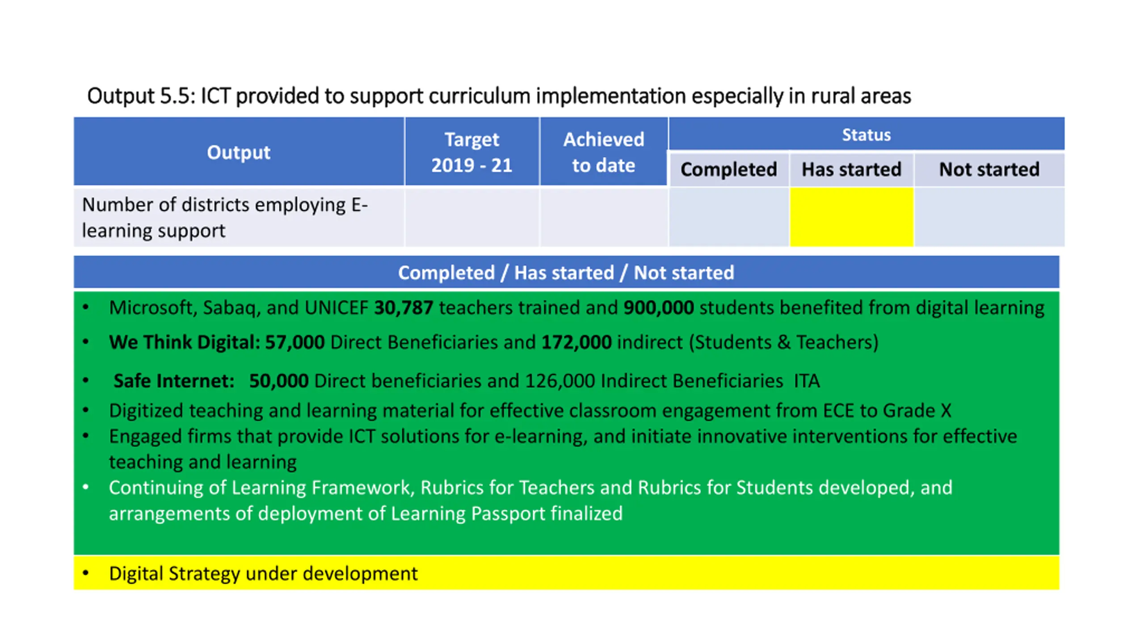Click the 'Completed' sub-header cell
The image size is (1144, 643).
click(x=728, y=170)
